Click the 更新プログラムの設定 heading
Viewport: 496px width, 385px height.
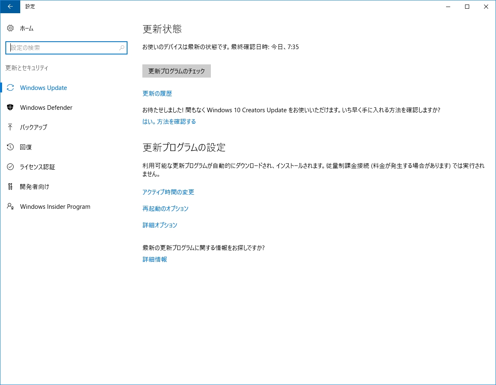point(184,147)
